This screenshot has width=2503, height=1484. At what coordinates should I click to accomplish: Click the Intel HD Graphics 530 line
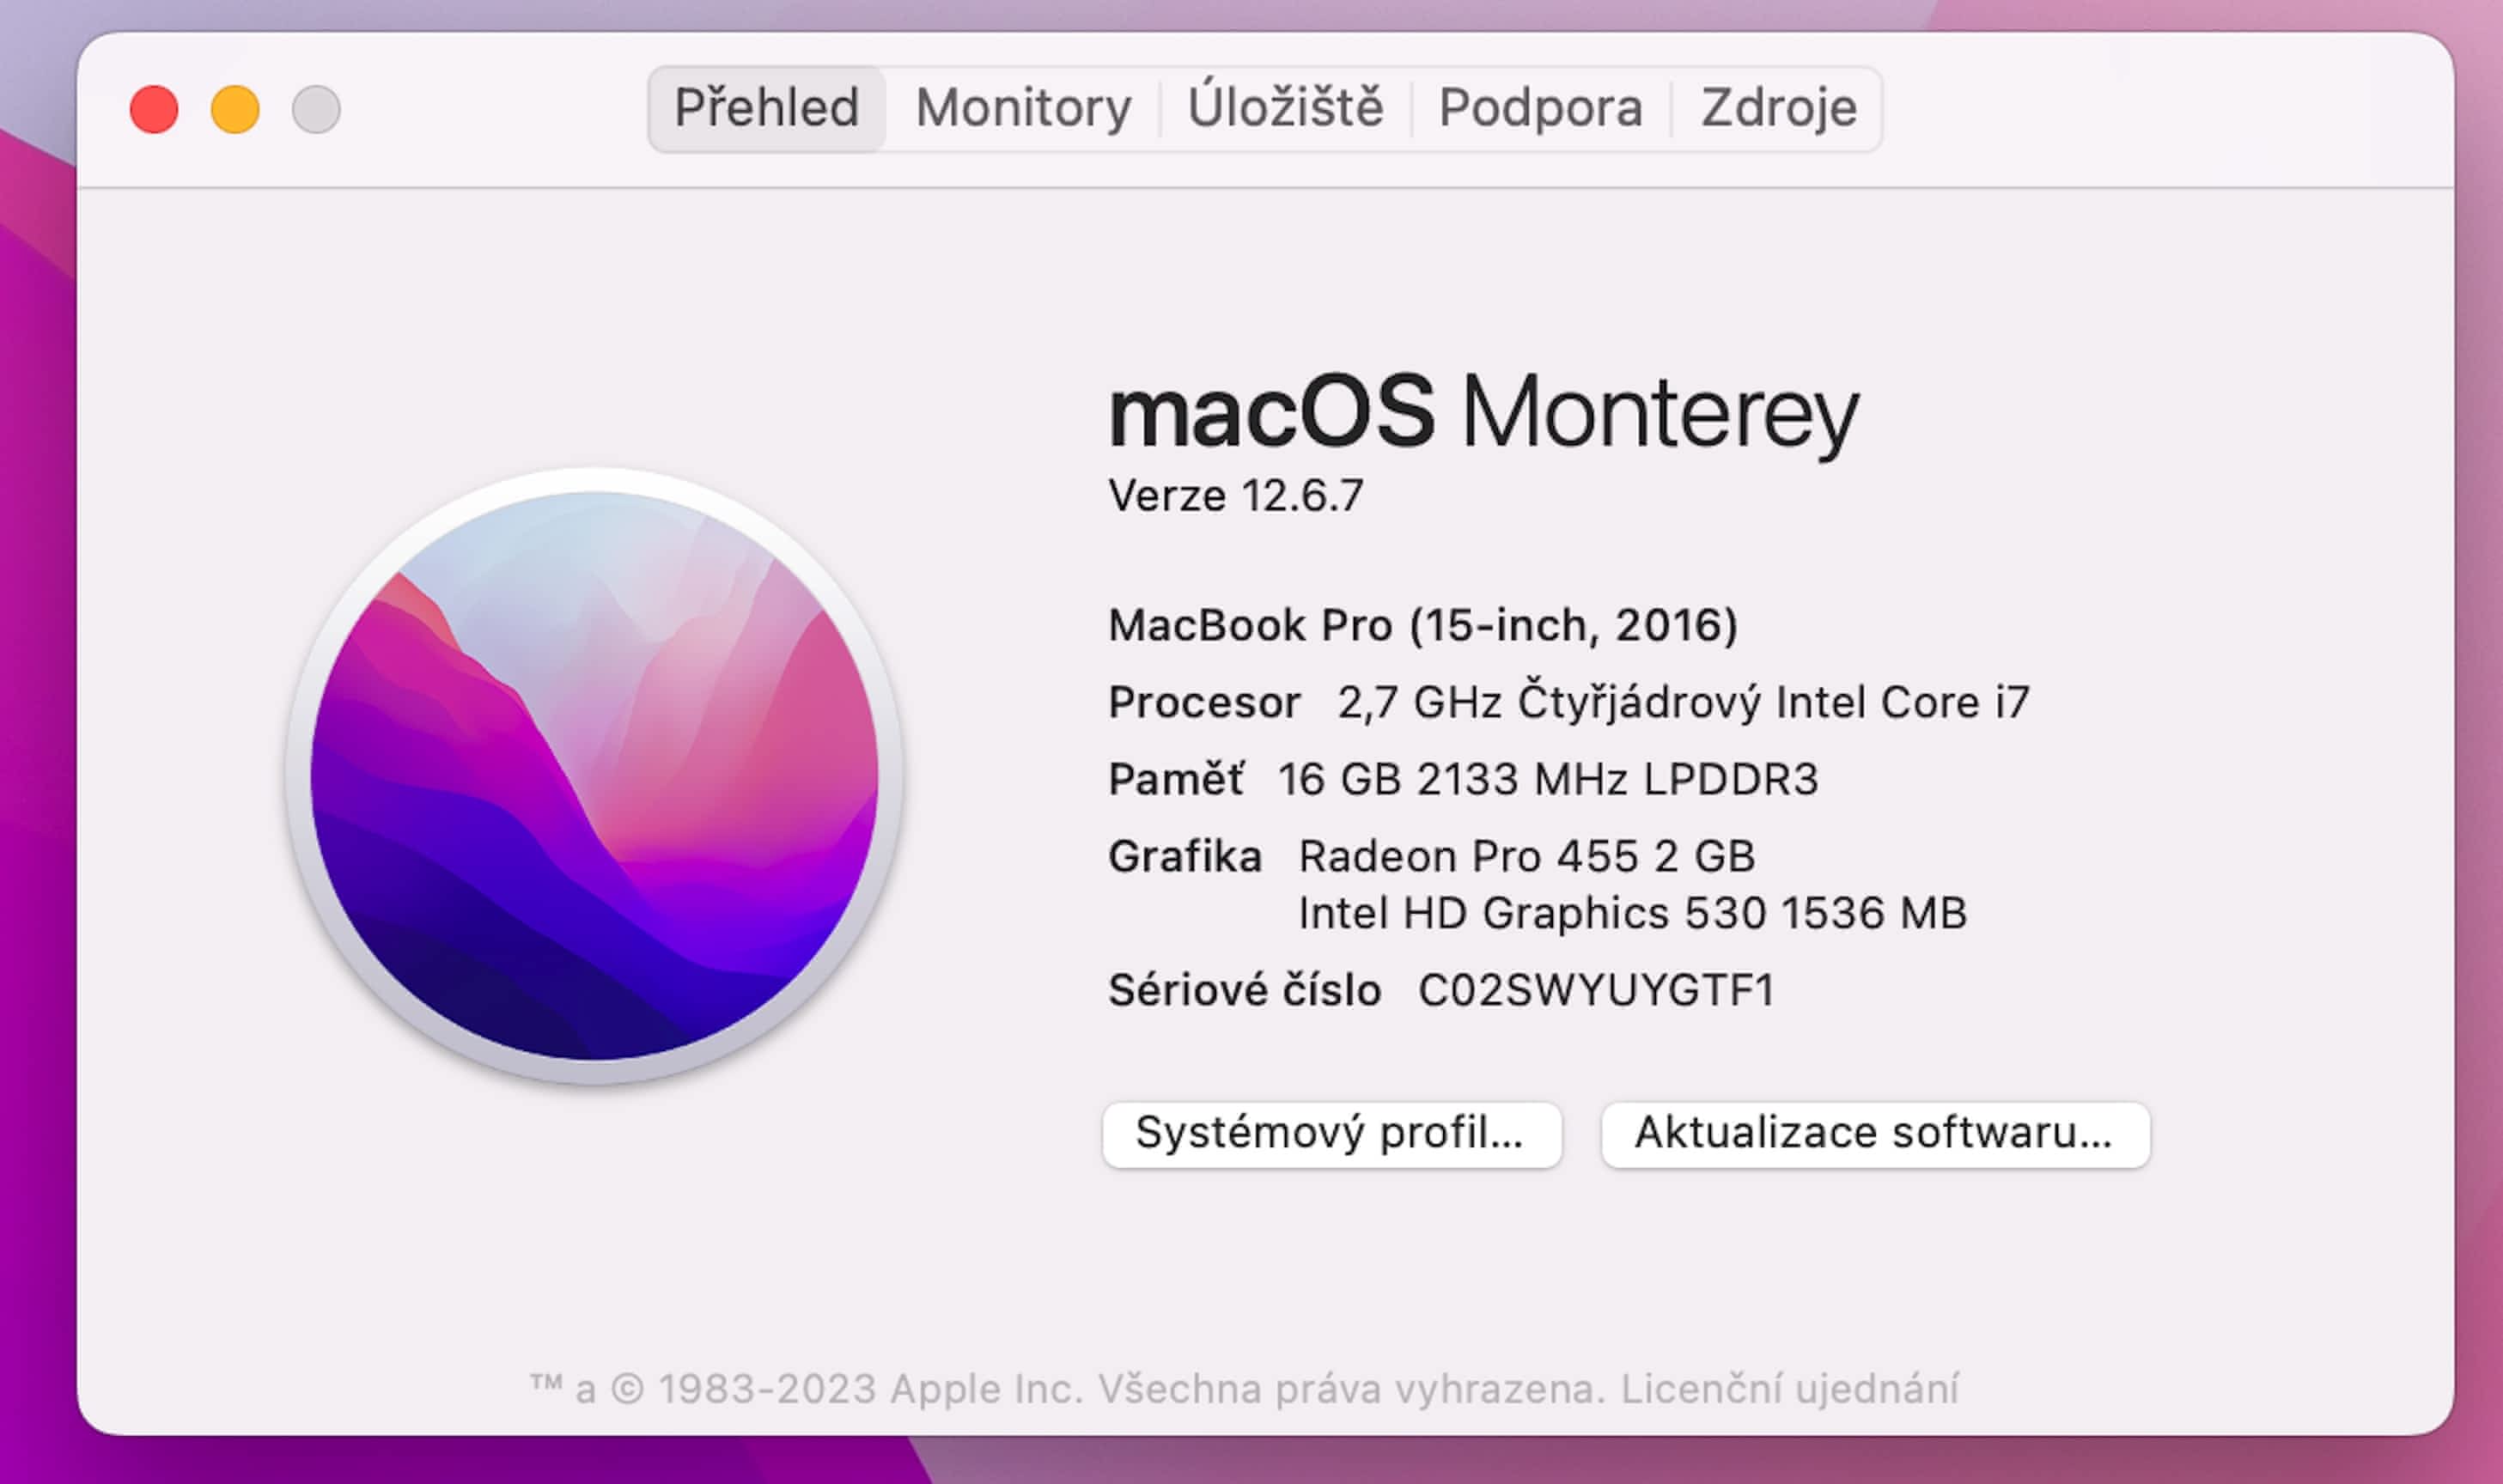pyautogui.click(x=1632, y=913)
